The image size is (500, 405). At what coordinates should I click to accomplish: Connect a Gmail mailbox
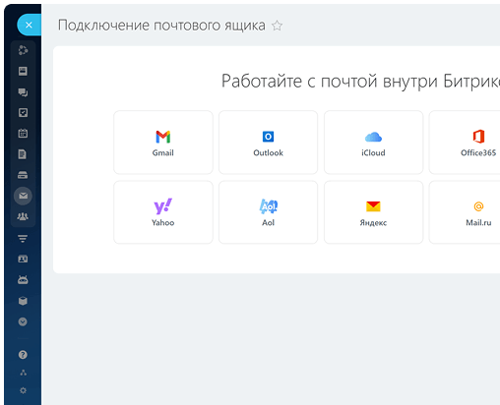tap(163, 143)
